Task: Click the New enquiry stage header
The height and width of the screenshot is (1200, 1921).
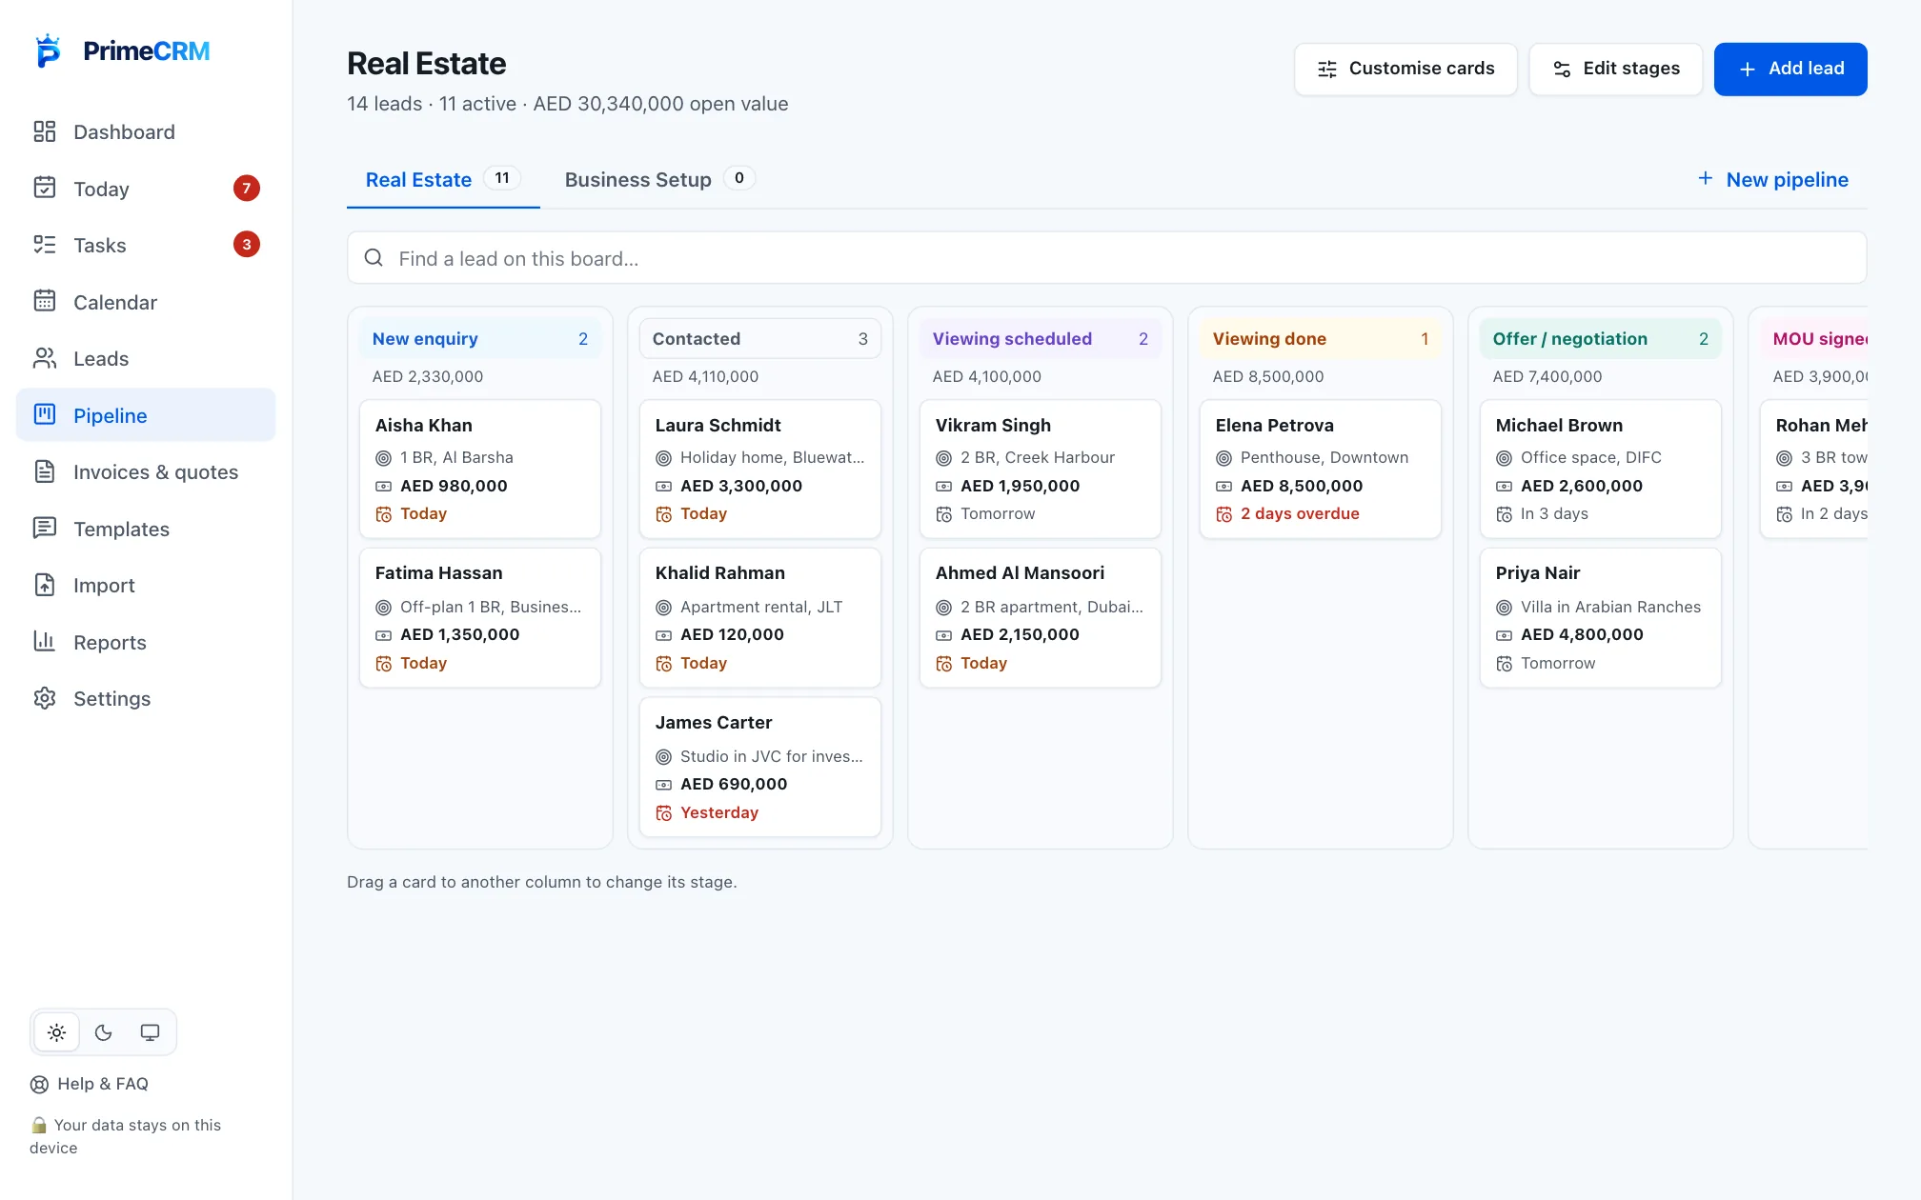Action: pyautogui.click(x=480, y=339)
